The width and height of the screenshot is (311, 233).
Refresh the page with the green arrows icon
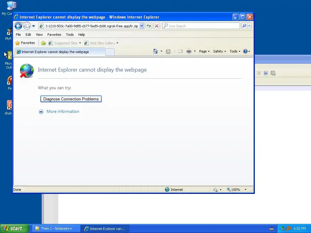click(x=149, y=26)
